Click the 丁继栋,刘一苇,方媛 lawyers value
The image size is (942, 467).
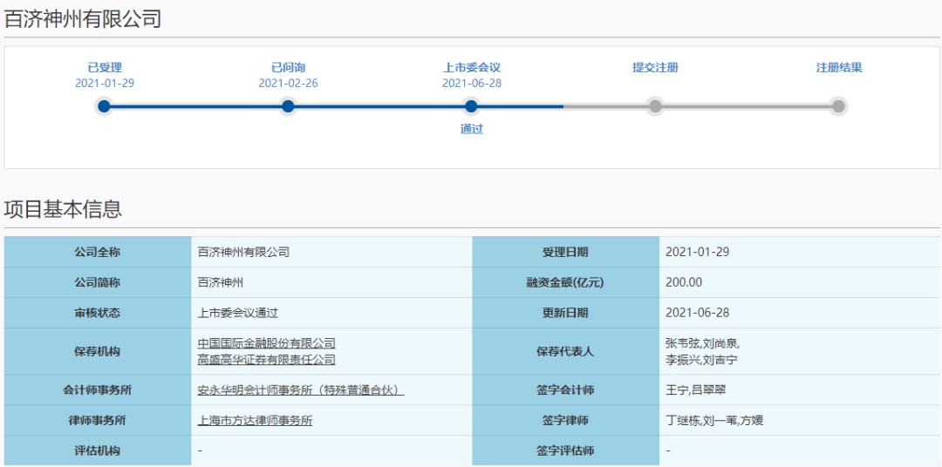pos(714,421)
